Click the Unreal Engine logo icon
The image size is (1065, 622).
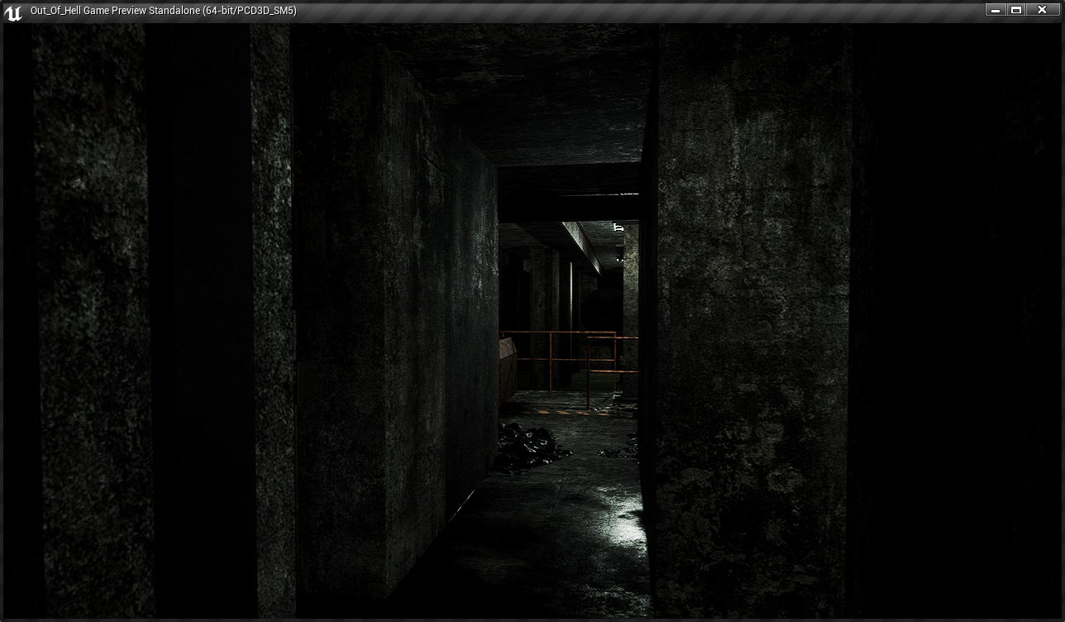coord(12,12)
